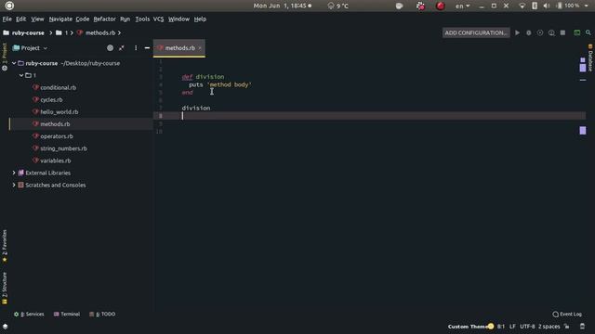Click the 'division' call on line 7

coord(196,108)
